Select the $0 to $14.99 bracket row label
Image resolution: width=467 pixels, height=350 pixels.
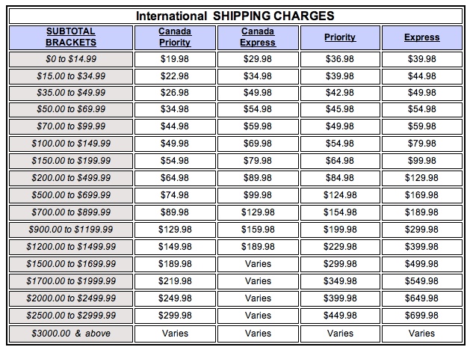[x=70, y=59]
